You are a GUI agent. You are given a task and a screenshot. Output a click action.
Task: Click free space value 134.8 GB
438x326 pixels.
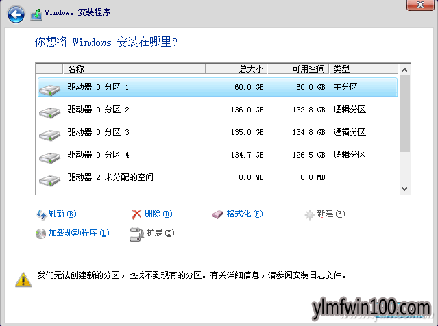click(x=309, y=132)
